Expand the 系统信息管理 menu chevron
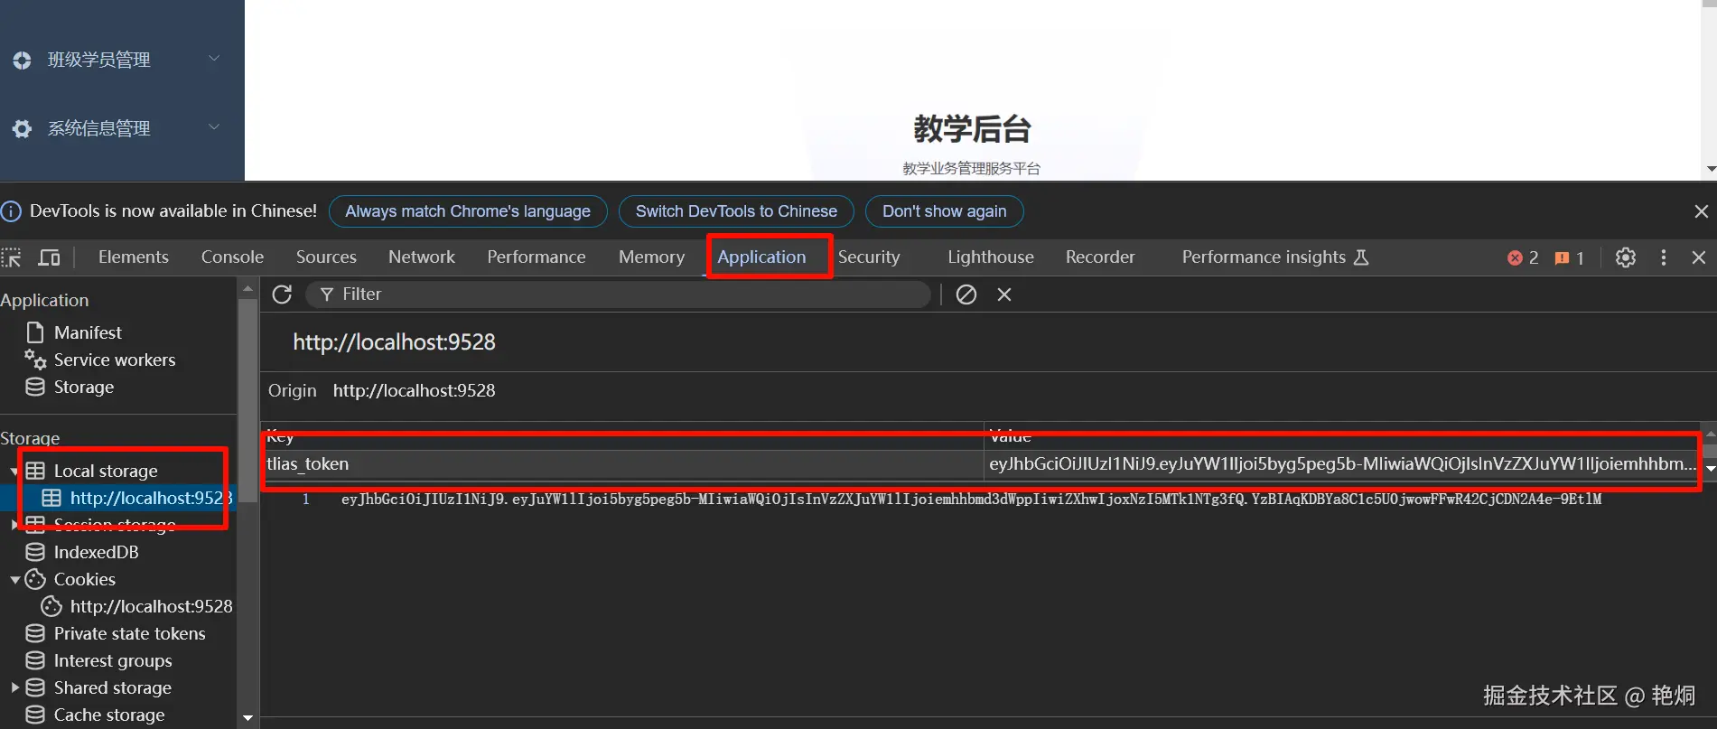1717x729 pixels. pyautogui.click(x=214, y=127)
